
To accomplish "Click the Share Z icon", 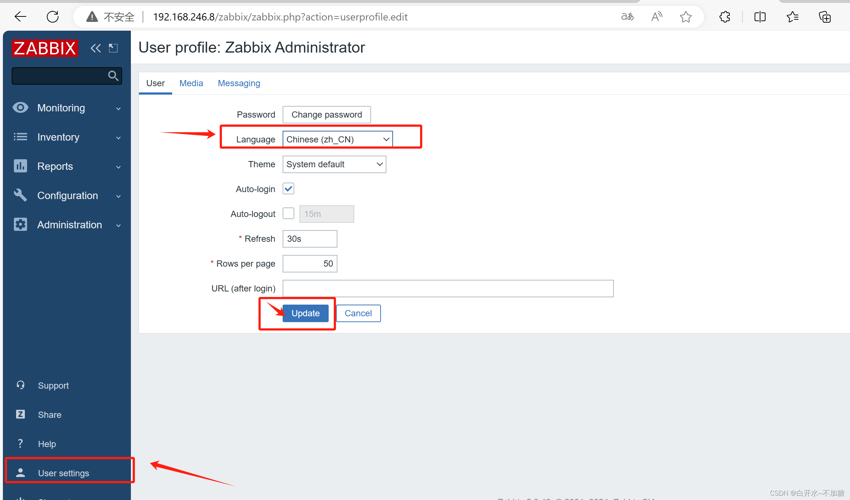I will point(20,414).
